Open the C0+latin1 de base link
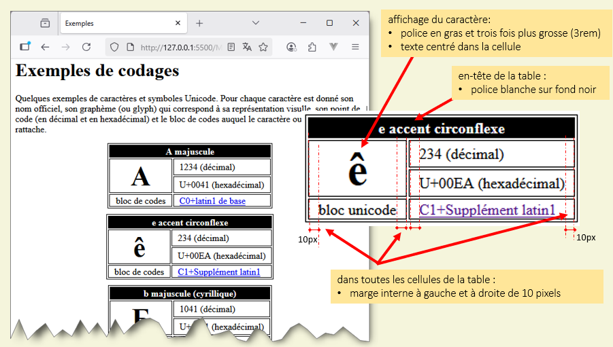 212,201
